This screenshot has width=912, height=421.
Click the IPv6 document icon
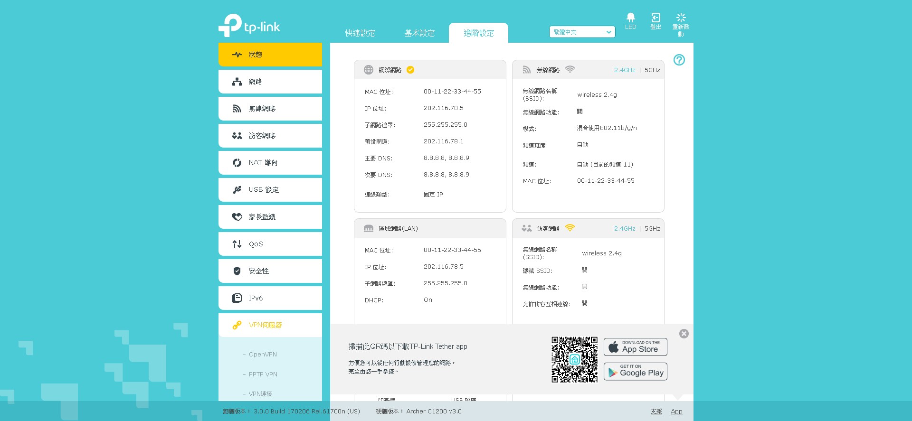point(237,298)
